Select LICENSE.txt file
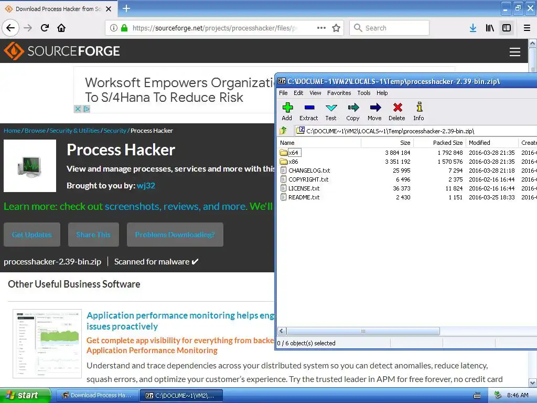 [x=300, y=188]
